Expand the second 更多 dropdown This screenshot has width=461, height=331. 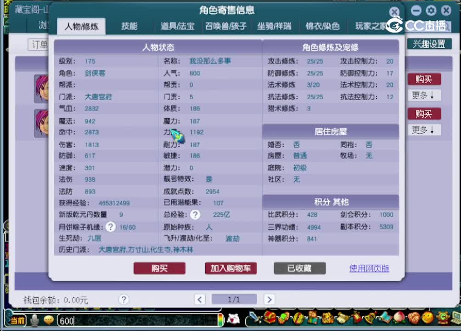[x=423, y=130]
